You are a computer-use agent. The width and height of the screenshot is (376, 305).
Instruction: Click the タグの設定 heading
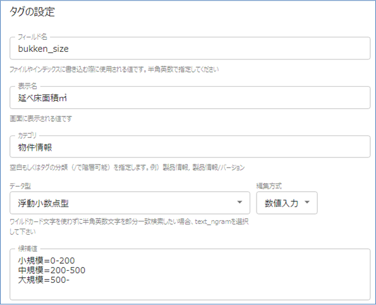pos(32,12)
